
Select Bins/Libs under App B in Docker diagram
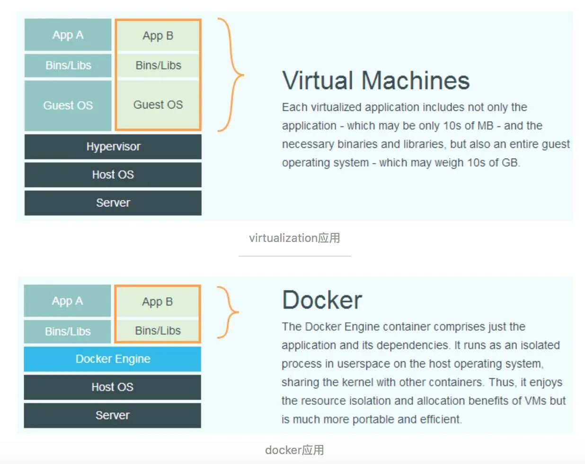(158, 330)
